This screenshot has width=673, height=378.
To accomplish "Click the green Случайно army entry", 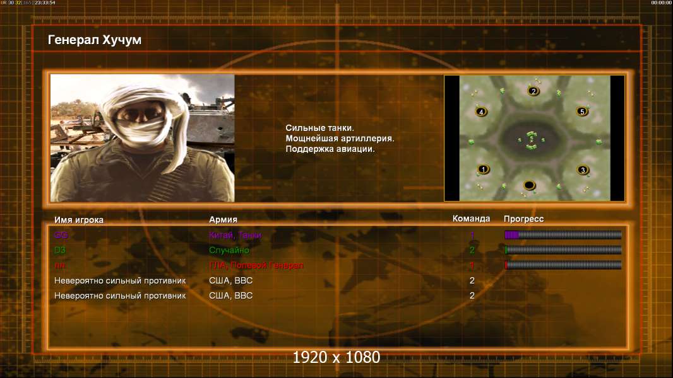I will (229, 250).
